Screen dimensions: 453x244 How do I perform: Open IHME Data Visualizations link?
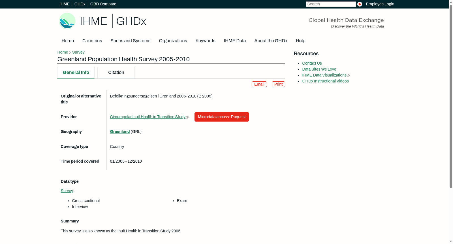click(324, 75)
